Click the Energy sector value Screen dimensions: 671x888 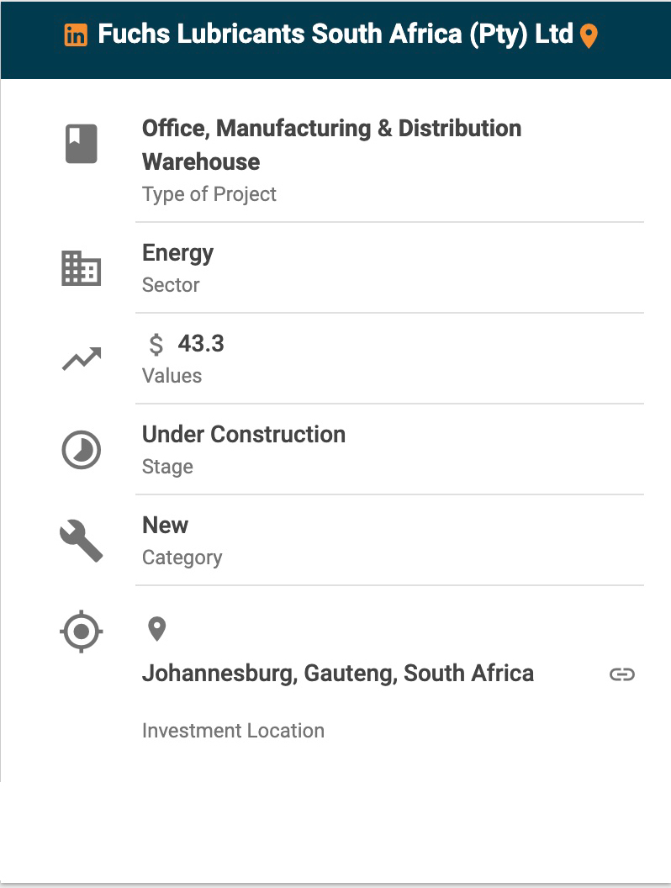[x=177, y=253]
